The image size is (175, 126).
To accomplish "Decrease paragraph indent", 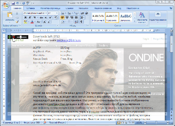I will (82, 13).
